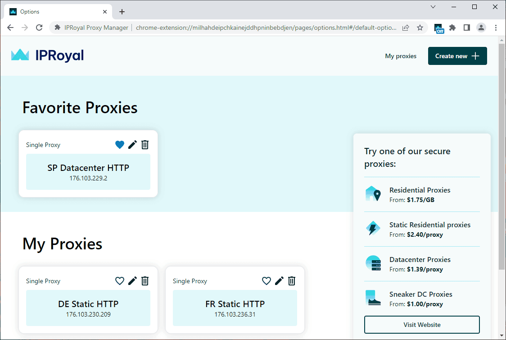The image size is (506, 340).
Task: Delete FR Static HTTP proxy trash icon
Action: click(292, 281)
